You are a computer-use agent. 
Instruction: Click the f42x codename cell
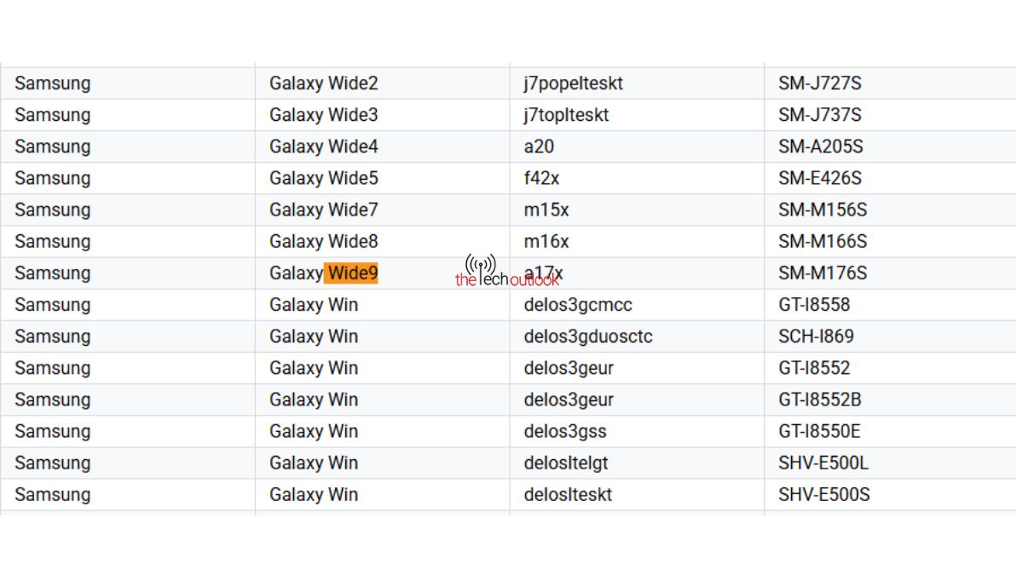[x=637, y=178]
